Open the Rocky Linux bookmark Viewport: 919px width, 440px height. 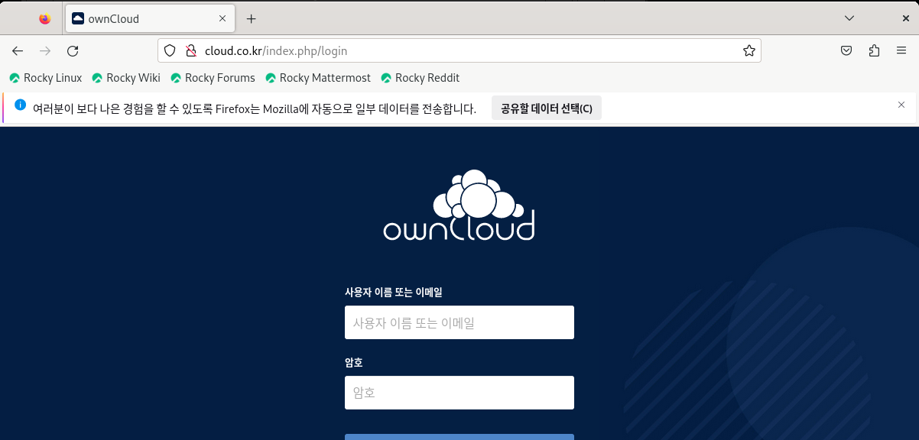click(45, 78)
